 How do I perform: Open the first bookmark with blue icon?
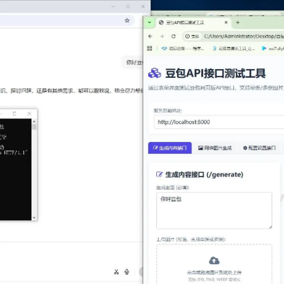point(183,48)
